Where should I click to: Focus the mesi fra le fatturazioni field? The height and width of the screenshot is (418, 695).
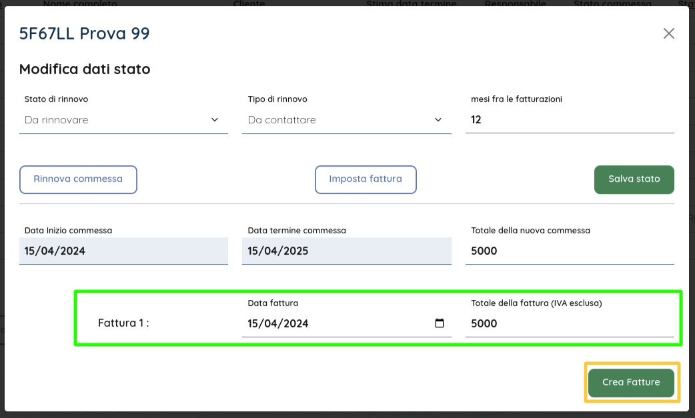569,120
